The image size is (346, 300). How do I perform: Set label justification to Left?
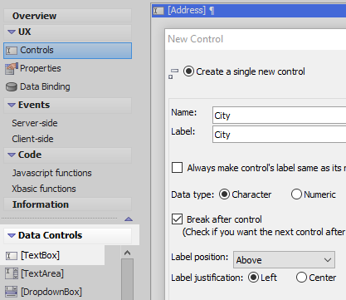(253, 278)
